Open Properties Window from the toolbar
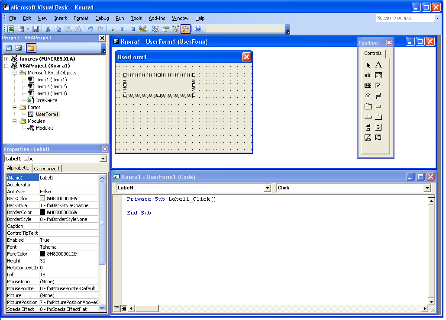Screen dimensions: 446x320 coord(165,29)
